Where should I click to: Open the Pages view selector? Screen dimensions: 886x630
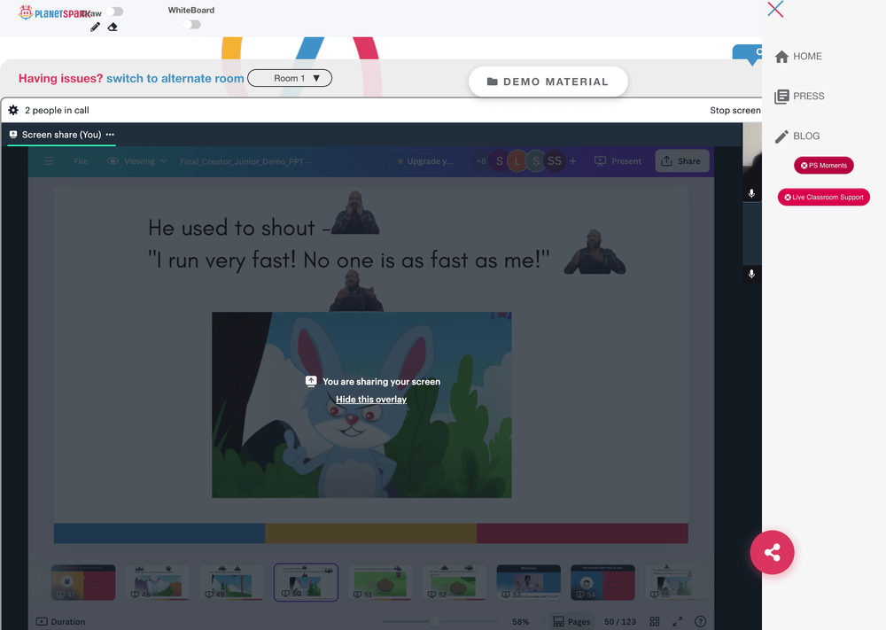pyautogui.click(x=571, y=621)
